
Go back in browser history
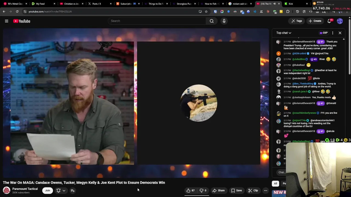4,11
